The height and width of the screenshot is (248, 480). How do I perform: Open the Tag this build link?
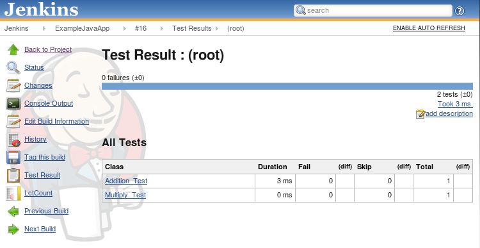(x=45, y=157)
